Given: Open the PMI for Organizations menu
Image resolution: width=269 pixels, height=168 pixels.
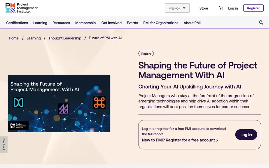Looking at the screenshot, I should (x=161, y=23).
